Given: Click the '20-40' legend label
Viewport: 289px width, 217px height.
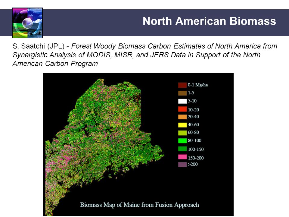Looking at the screenshot, I should click(193, 117).
